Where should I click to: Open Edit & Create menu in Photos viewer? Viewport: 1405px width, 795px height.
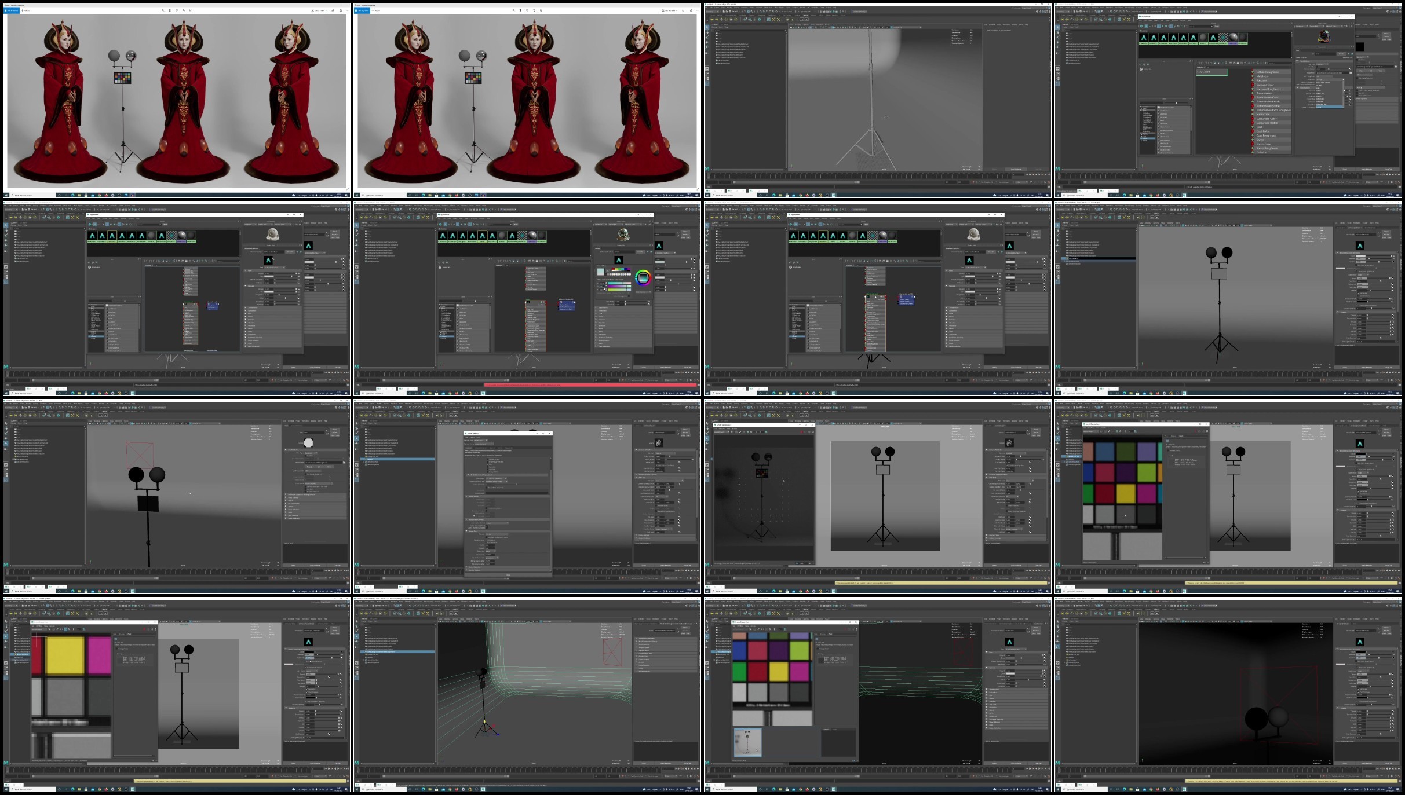pos(320,10)
